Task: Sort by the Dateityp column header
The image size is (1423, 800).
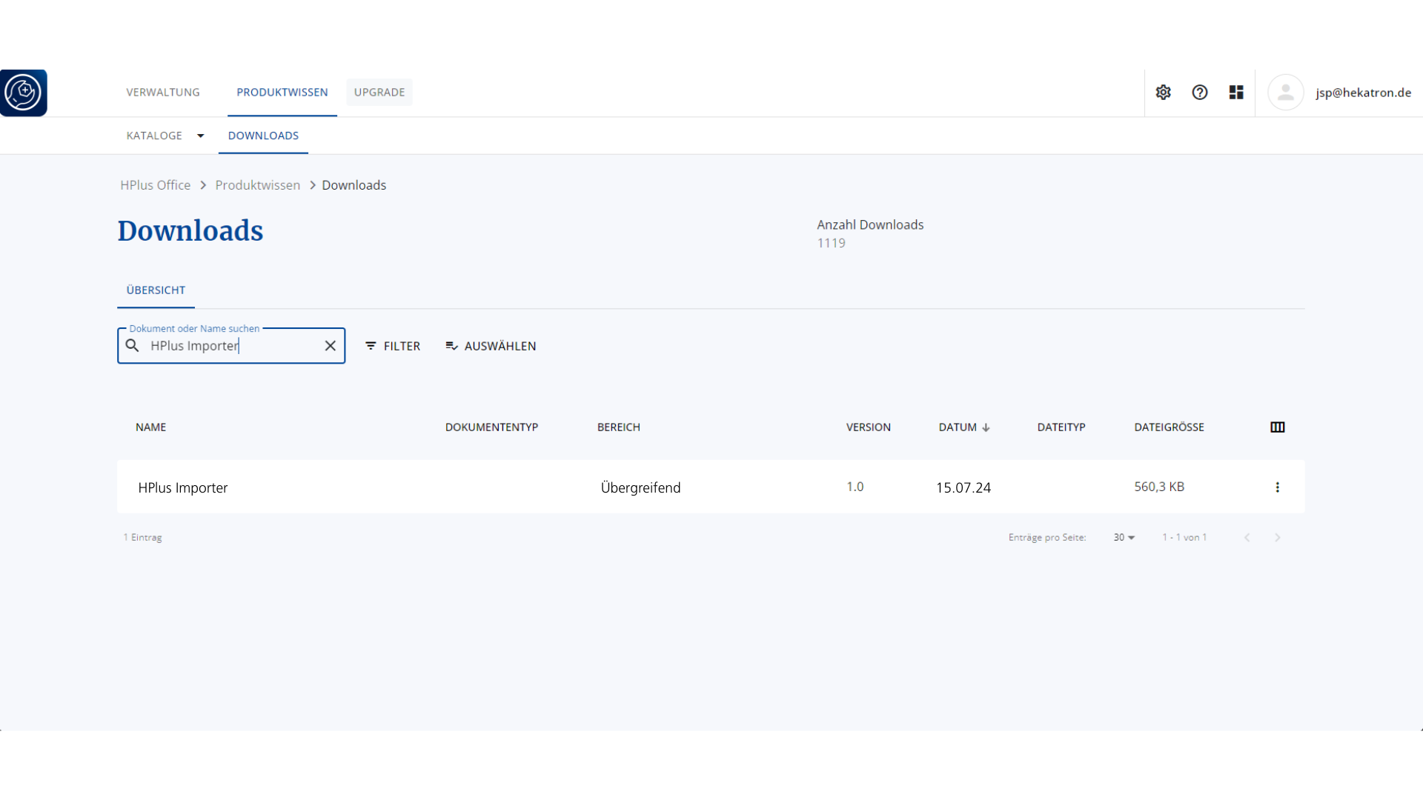Action: click(x=1061, y=427)
